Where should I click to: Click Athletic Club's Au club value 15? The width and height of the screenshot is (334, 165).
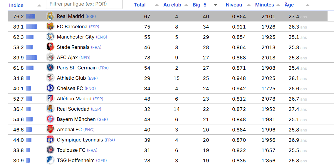177,78
